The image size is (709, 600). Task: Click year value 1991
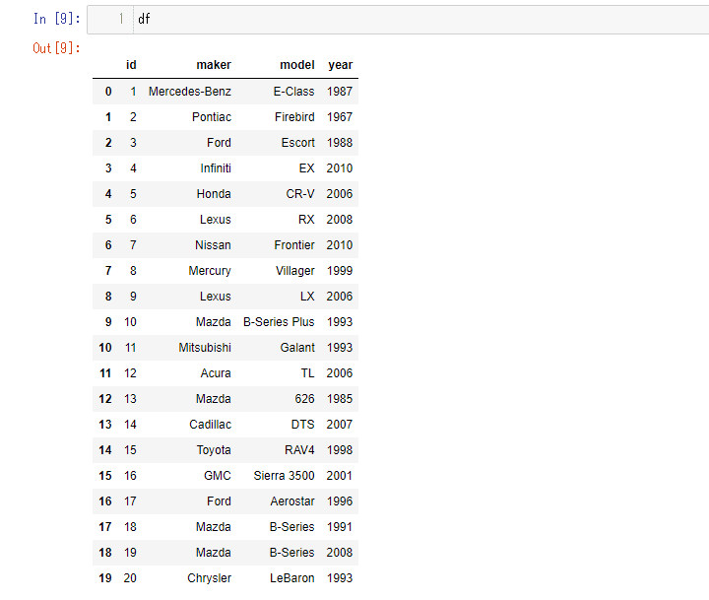[340, 527]
